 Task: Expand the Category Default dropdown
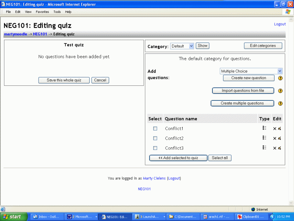pos(191,46)
